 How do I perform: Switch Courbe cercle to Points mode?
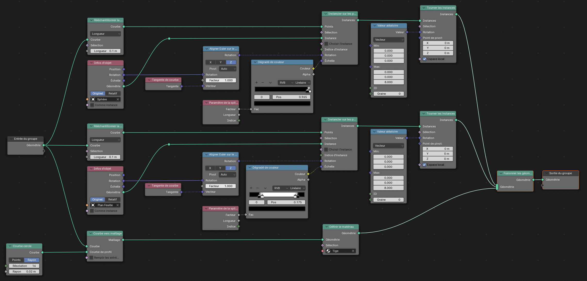coord(16,260)
